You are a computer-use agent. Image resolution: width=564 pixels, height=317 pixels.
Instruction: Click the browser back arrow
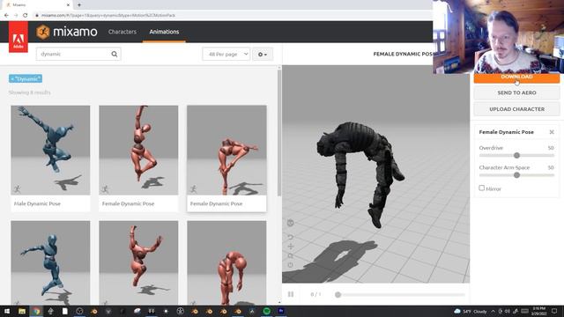tap(6, 16)
